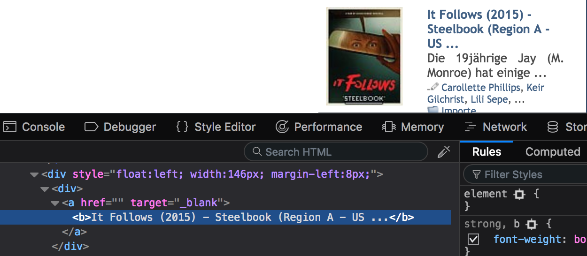Click the Console panel icon

(x=10, y=127)
